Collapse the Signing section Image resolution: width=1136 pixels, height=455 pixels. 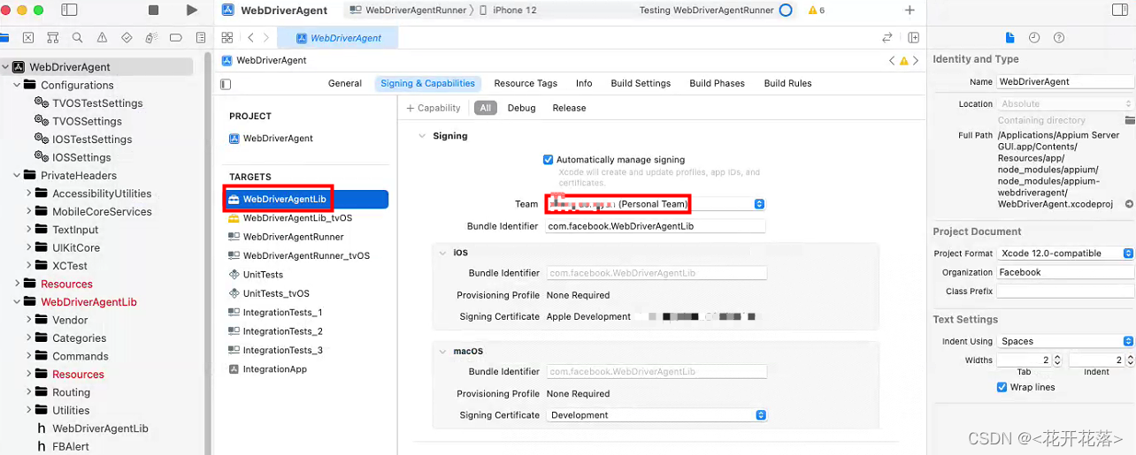point(421,136)
